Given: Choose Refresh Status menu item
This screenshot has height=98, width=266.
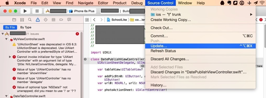Looking at the screenshot, I should 200,51.
